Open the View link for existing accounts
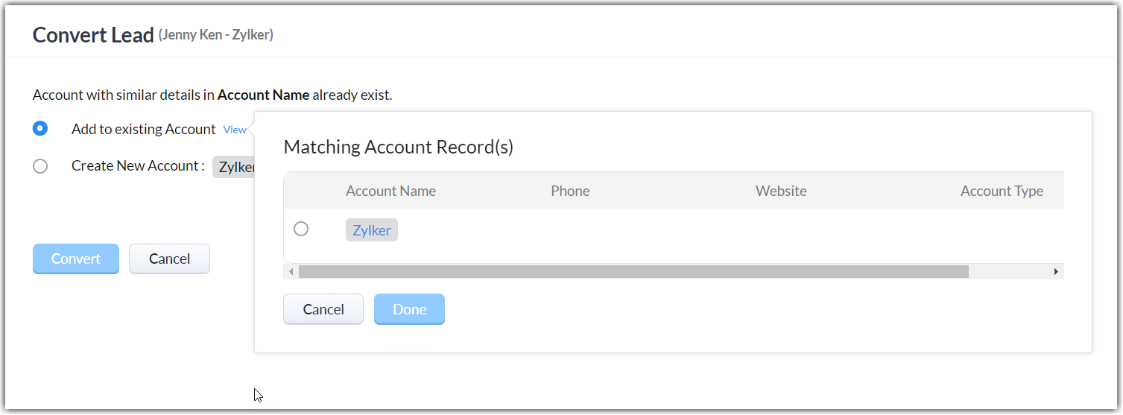This screenshot has width=1123, height=415. point(235,130)
